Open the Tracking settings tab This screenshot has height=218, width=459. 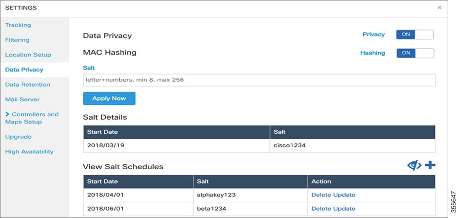click(18, 25)
